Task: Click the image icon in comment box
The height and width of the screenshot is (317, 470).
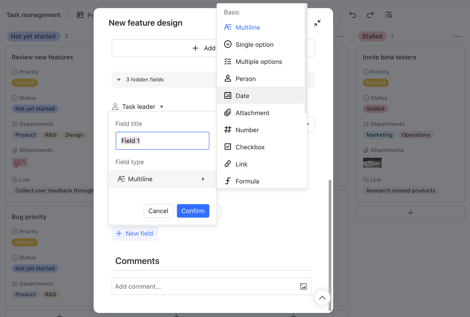Action: [303, 287]
